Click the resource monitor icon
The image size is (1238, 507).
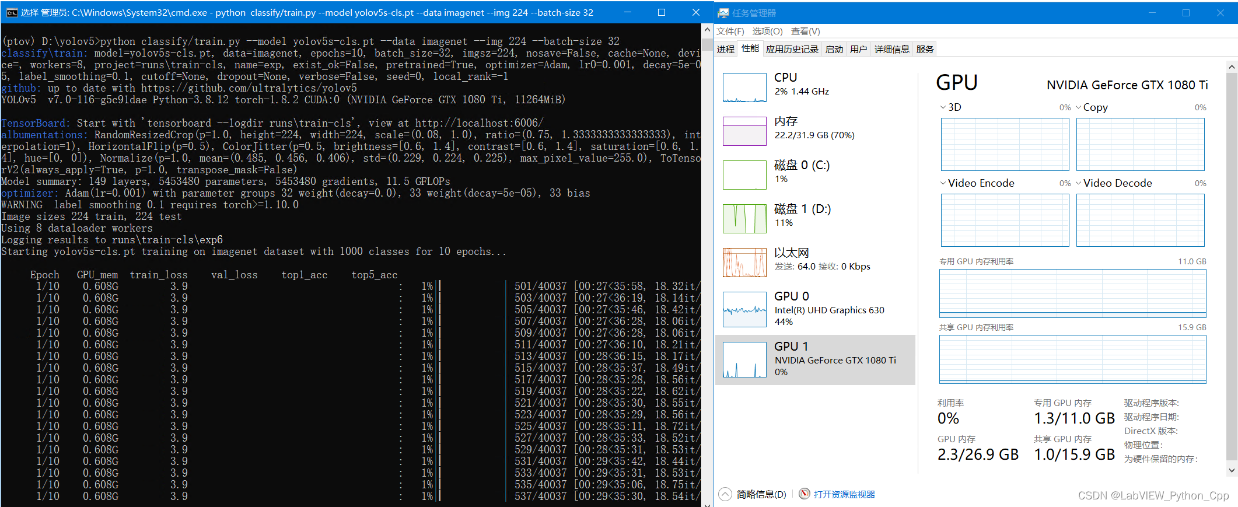coord(804,494)
